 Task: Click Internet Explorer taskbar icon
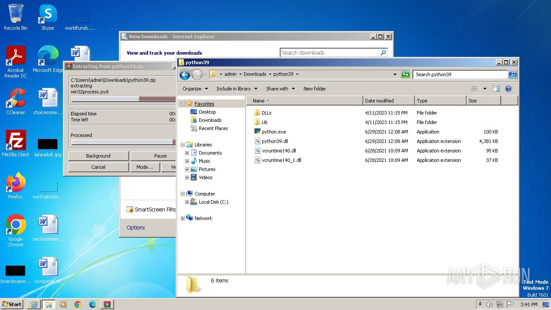tap(34, 304)
